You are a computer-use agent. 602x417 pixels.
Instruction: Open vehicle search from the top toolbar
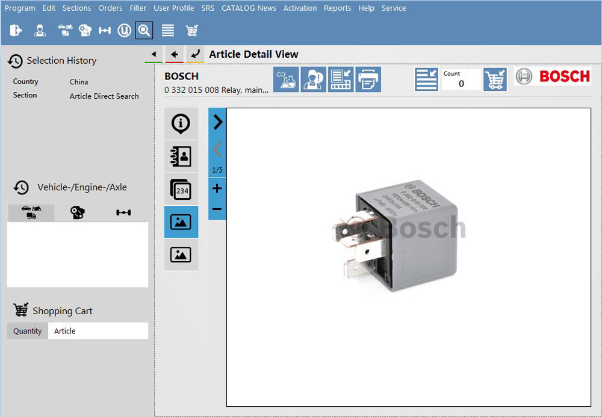[65, 30]
